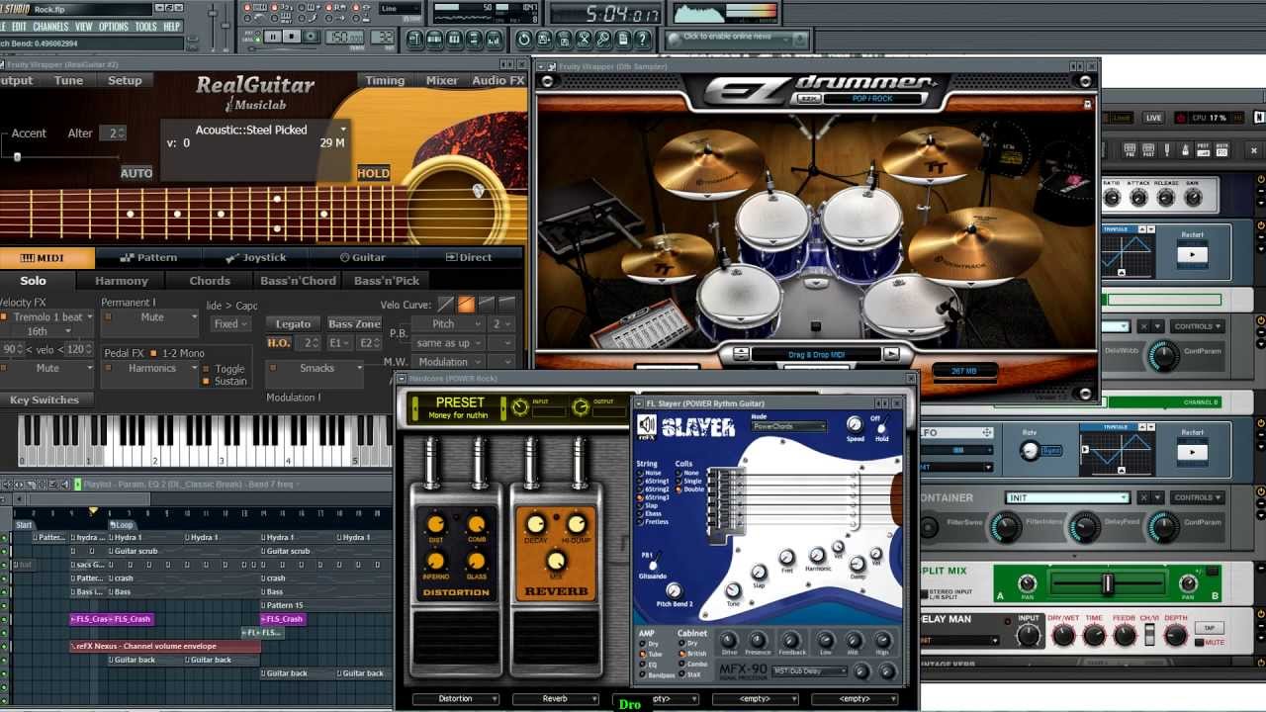
Task: Click the Speed knob in Slayer
Action: [855, 424]
